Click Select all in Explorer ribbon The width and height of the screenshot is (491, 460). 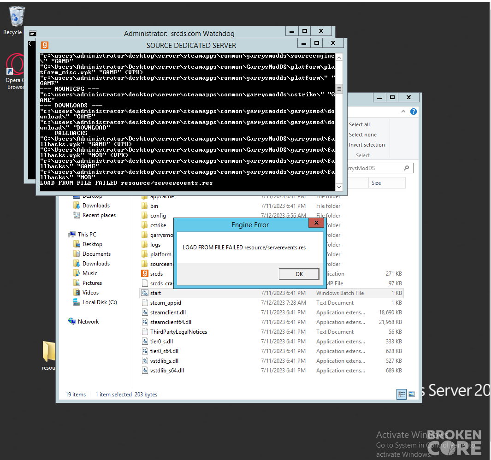coord(359,124)
